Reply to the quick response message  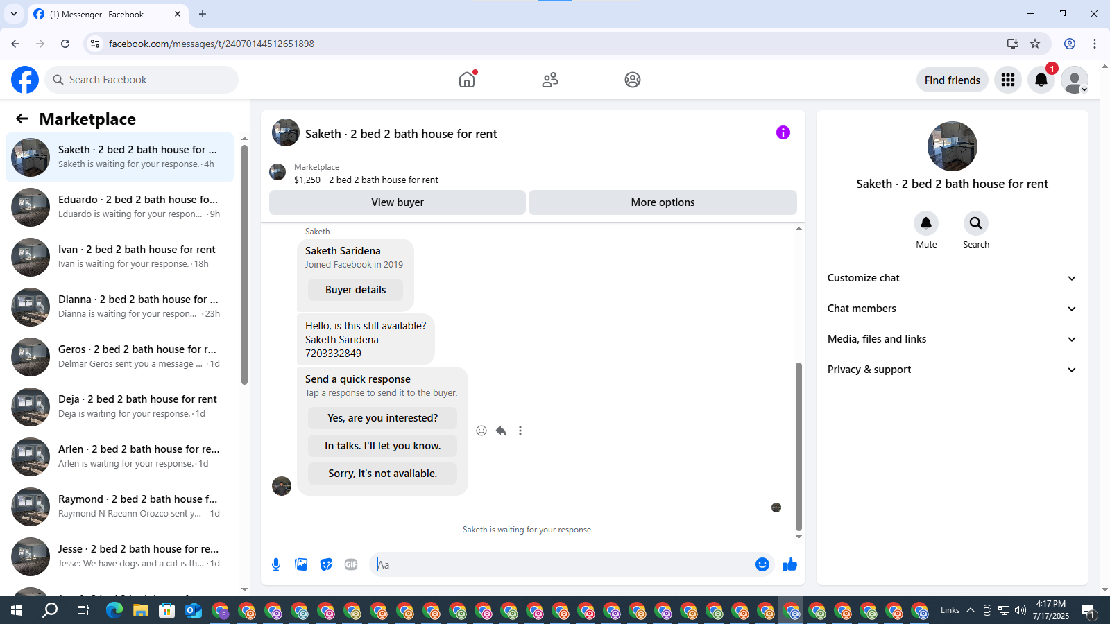[x=501, y=431]
